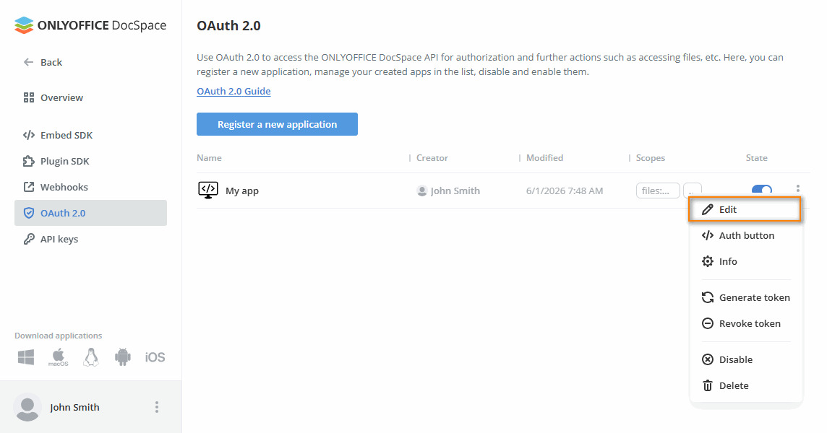Download the macOS desktop application

click(58, 357)
